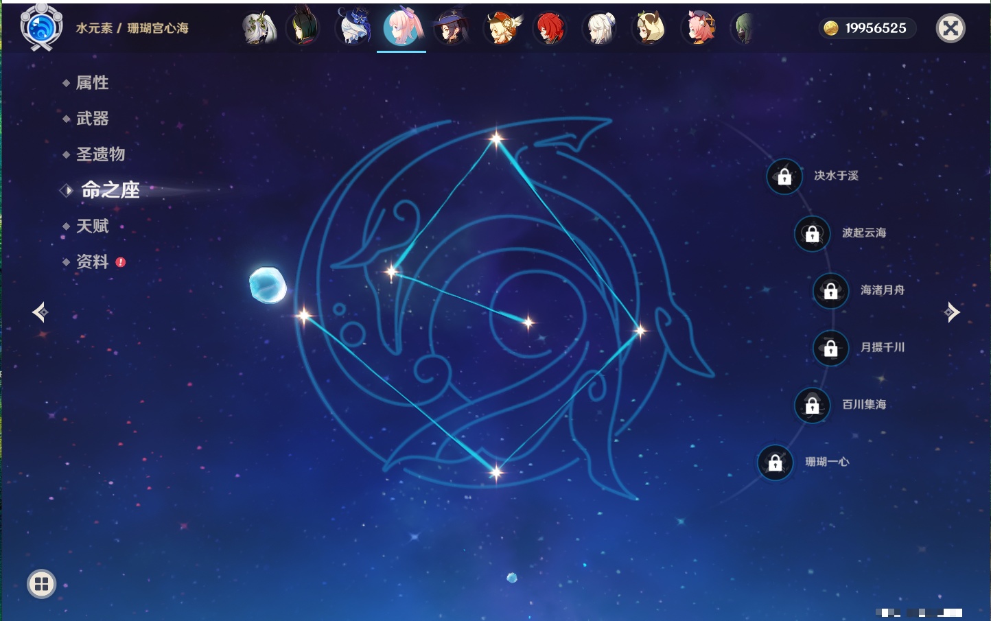The image size is (991, 621).
Task: Open the 资料 profile menu
Action: click(92, 261)
